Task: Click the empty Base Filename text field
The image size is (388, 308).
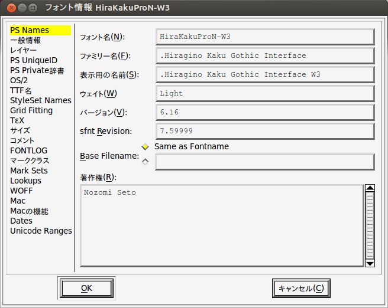Action: 265,162
